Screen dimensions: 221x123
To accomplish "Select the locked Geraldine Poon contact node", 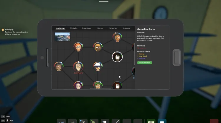I will tap(117, 57).
